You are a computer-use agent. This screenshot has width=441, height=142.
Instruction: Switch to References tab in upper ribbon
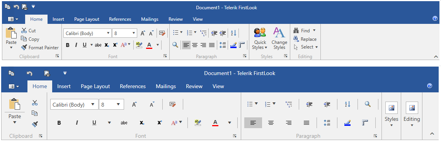120,19
